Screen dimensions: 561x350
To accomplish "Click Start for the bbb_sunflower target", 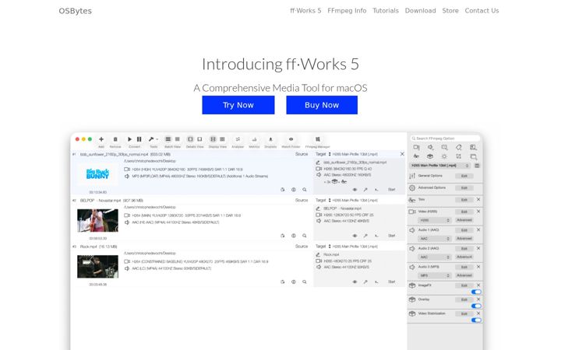I will coord(392,190).
